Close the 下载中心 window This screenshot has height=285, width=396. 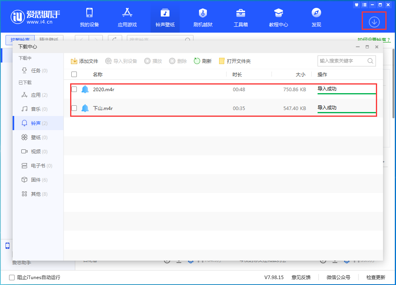tap(377, 47)
